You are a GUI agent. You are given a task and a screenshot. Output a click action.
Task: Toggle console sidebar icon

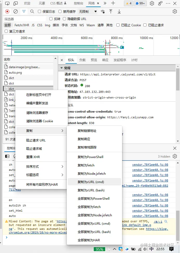coord(7,156)
